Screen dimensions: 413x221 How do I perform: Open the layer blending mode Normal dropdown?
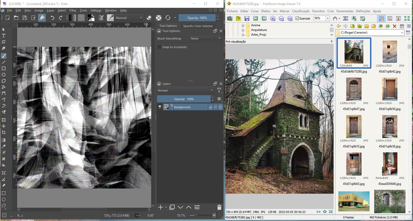(x=185, y=90)
